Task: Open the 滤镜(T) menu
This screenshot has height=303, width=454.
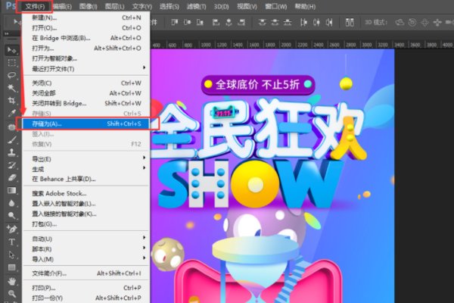Action: [219, 6]
